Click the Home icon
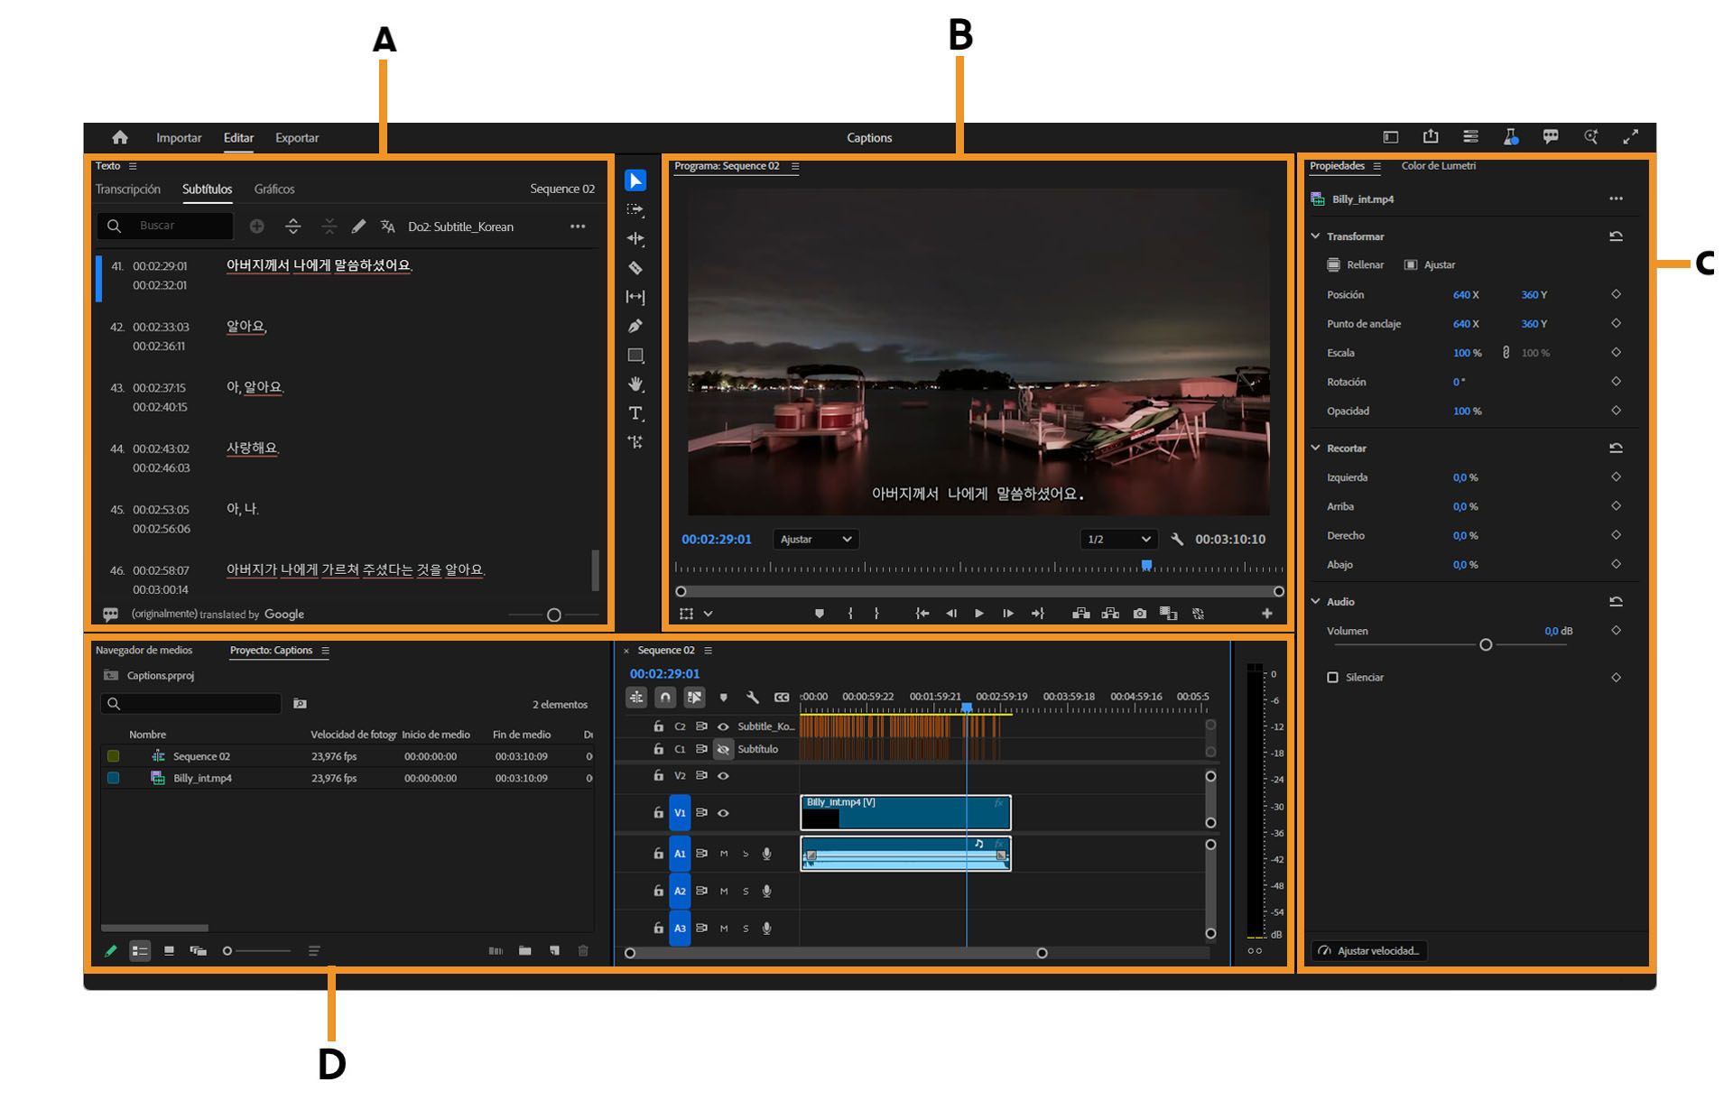Viewport: 1733px width, 1119px height. (120, 137)
